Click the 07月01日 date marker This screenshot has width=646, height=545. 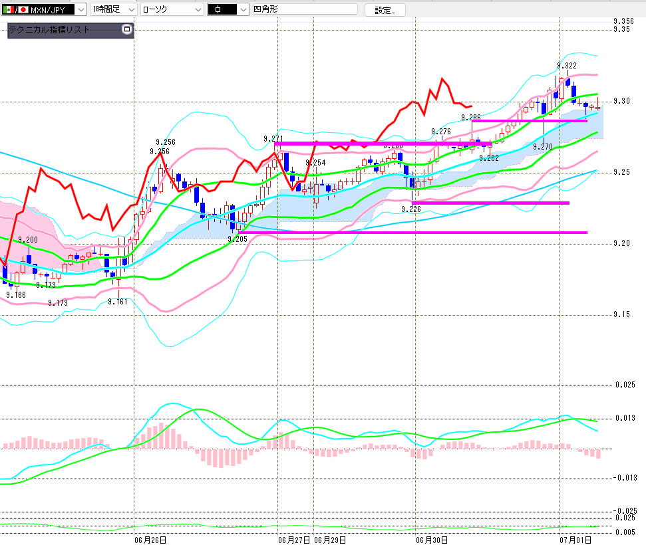(575, 540)
